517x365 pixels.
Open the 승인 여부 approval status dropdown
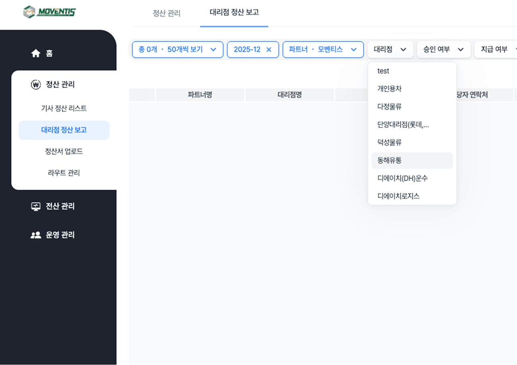click(x=443, y=49)
